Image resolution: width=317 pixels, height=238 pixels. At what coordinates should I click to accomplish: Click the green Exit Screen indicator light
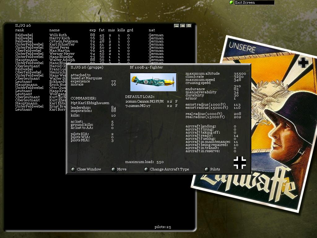(x=232, y=2)
